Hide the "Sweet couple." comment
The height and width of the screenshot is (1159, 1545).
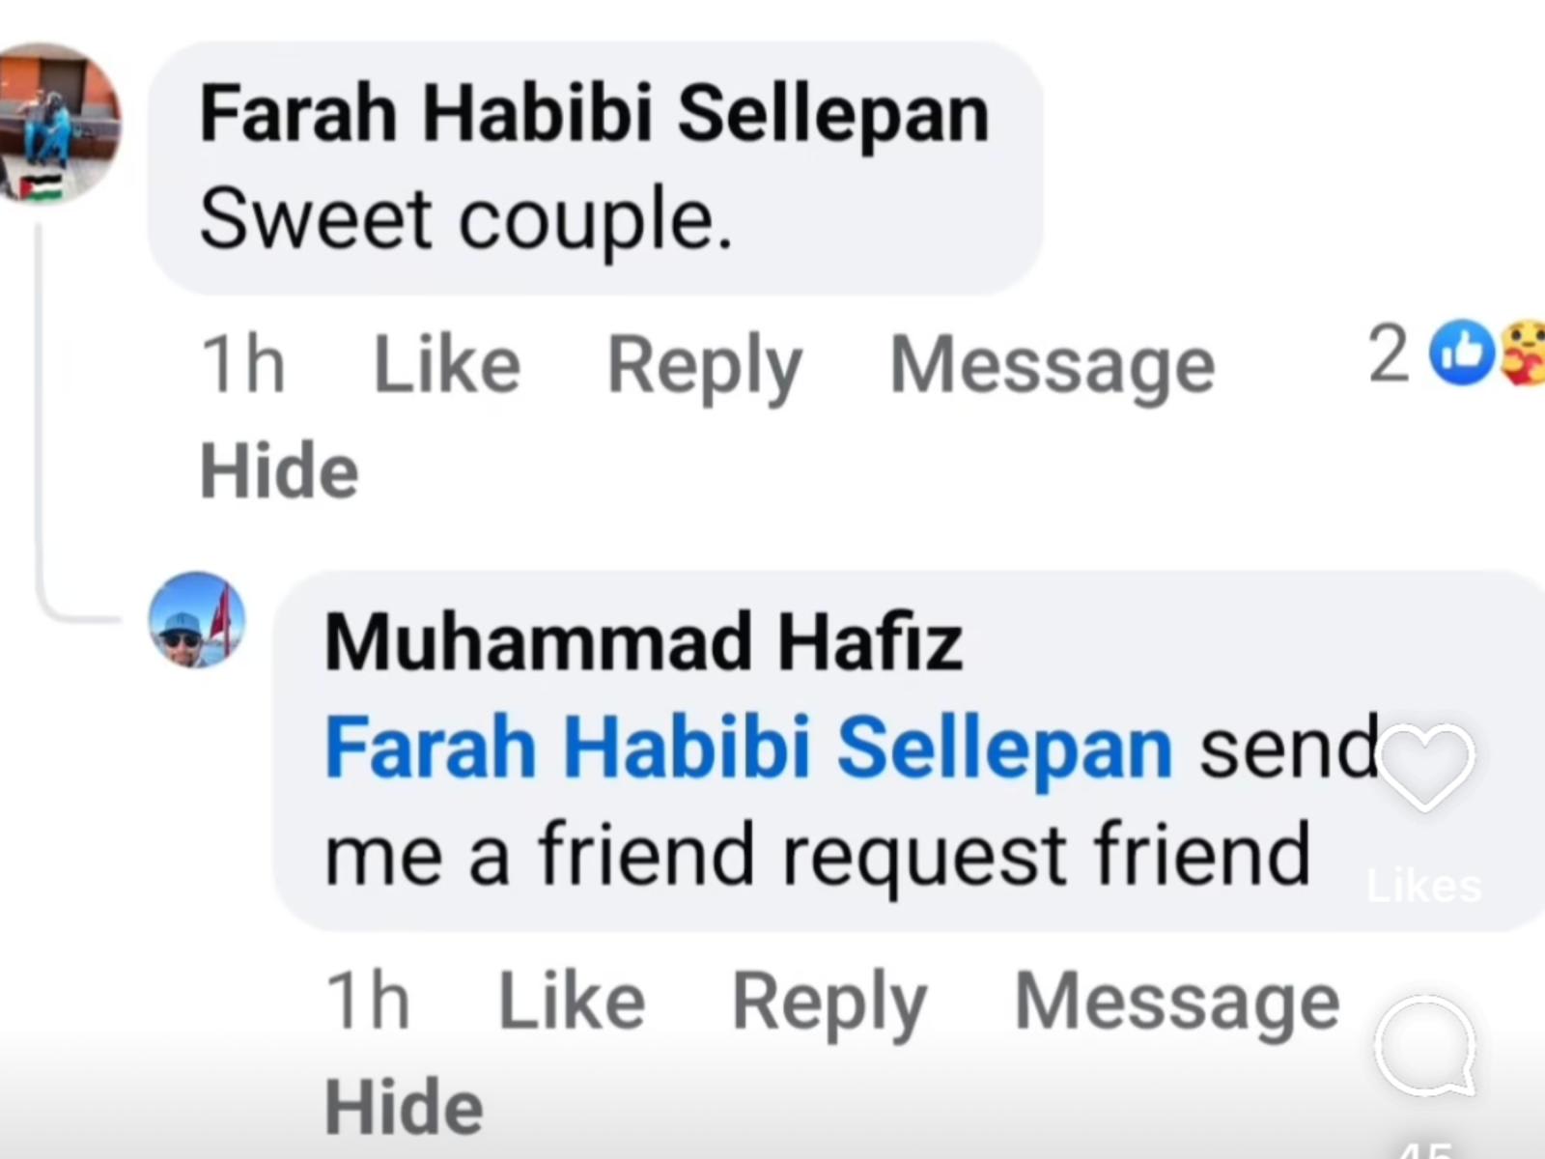coord(278,470)
